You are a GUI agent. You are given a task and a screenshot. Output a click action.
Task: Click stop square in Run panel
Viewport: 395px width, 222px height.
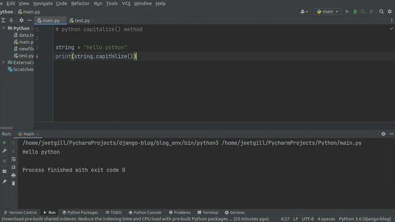click(4, 161)
